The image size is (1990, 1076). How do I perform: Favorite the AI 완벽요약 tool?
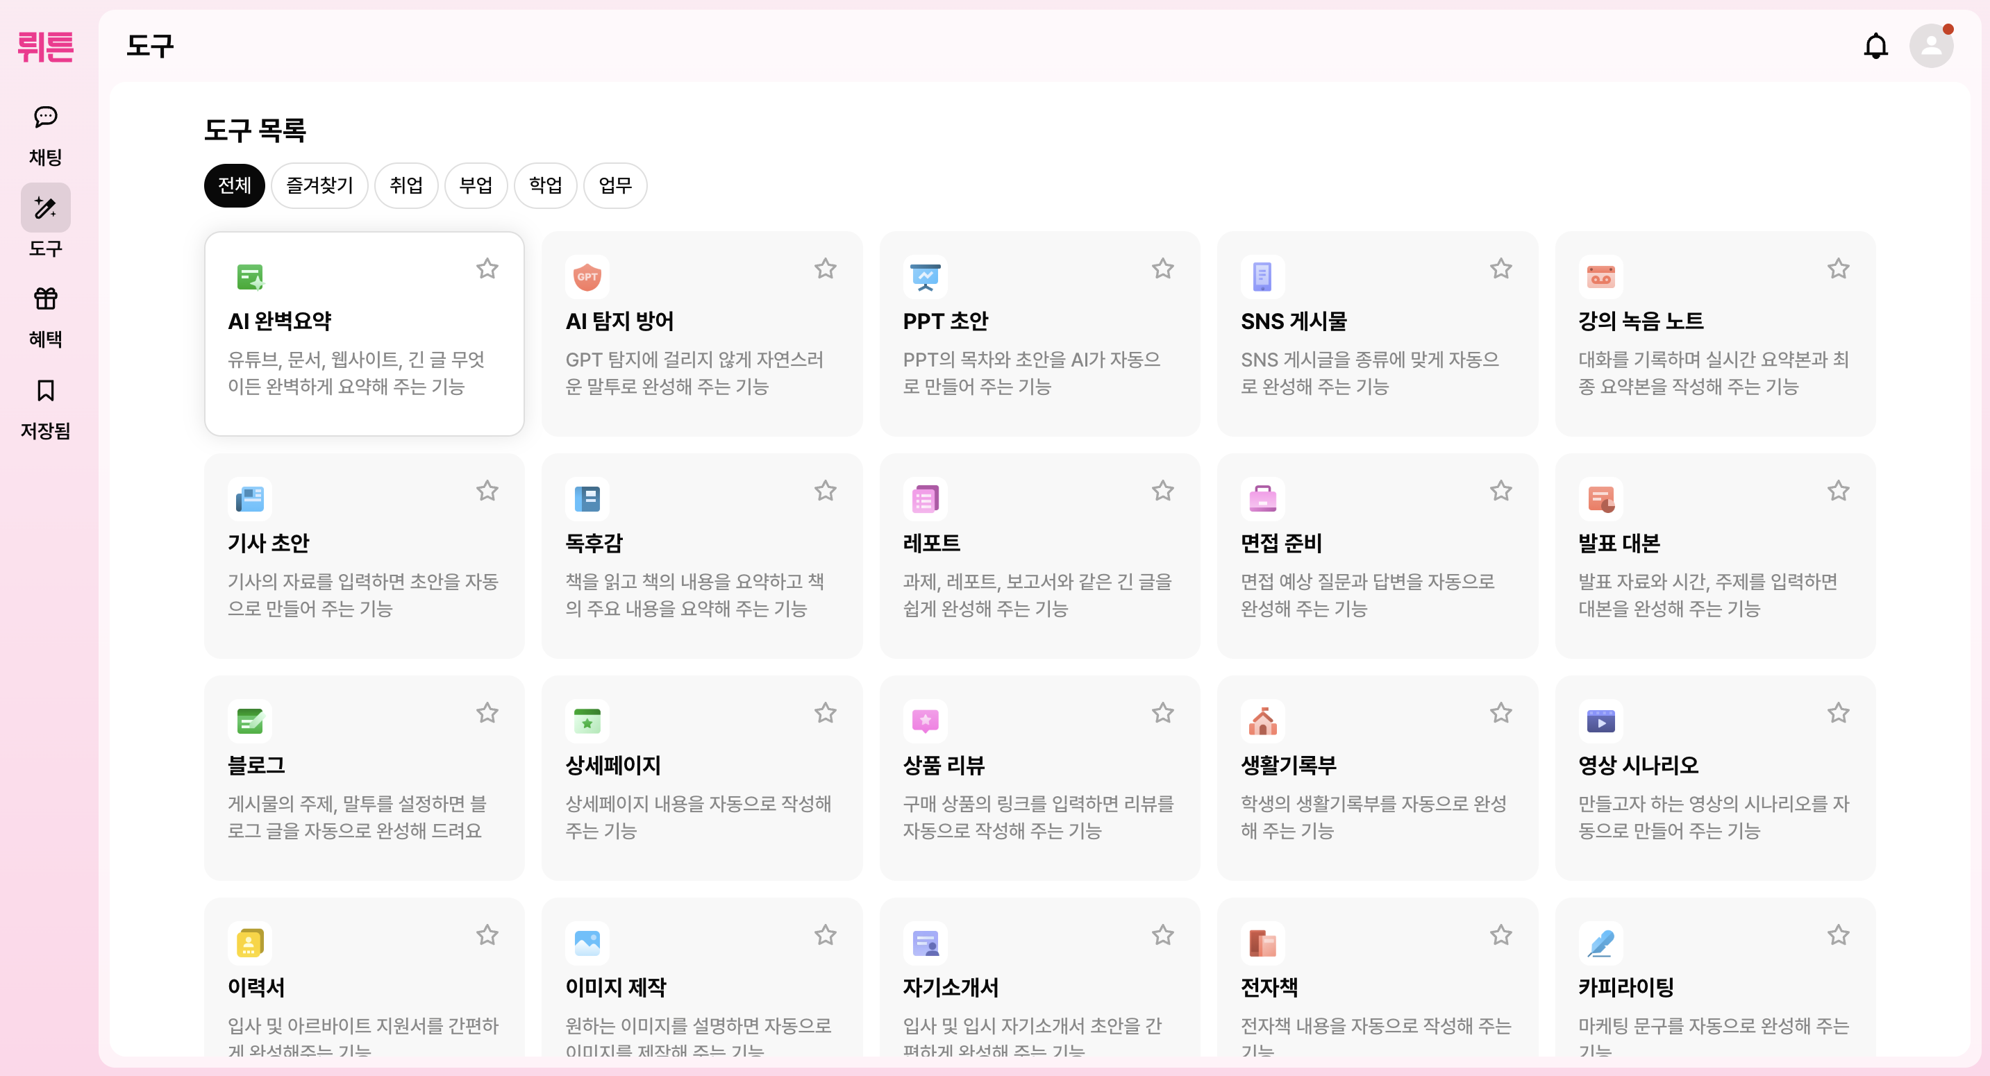tap(487, 269)
